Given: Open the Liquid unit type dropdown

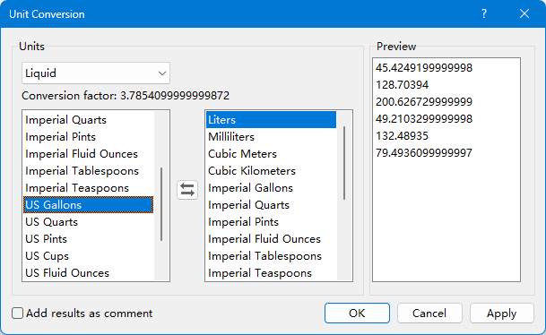Looking at the screenshot, I should [x=96, y=73].
